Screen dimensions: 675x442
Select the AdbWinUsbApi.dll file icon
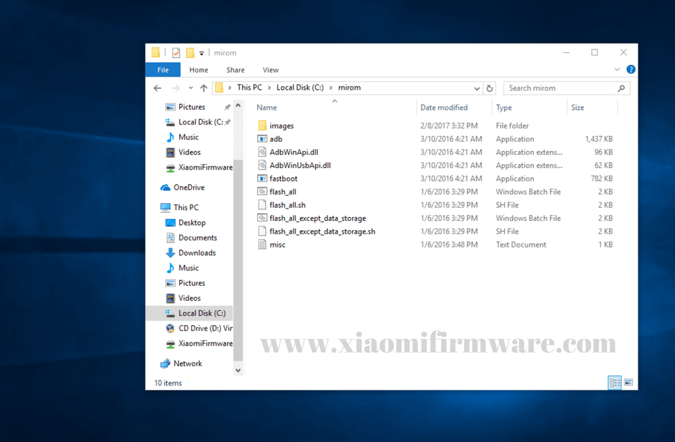[x=262, y=165]
